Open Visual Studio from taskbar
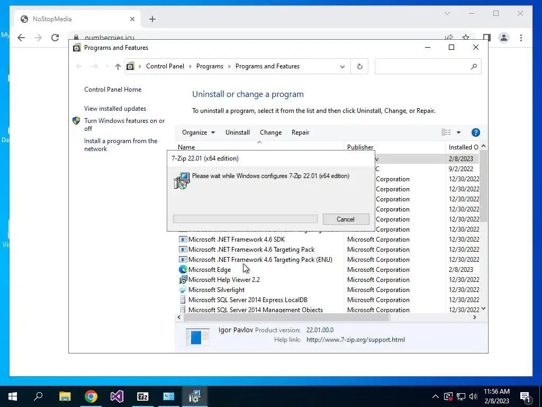This screenshot has width=542, height=407. pos(117,396)
